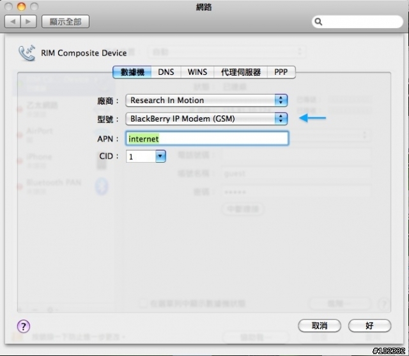This screenshot has width=409, height=356.
Task: Focus the search field in the toolbar
Action: 357,21
